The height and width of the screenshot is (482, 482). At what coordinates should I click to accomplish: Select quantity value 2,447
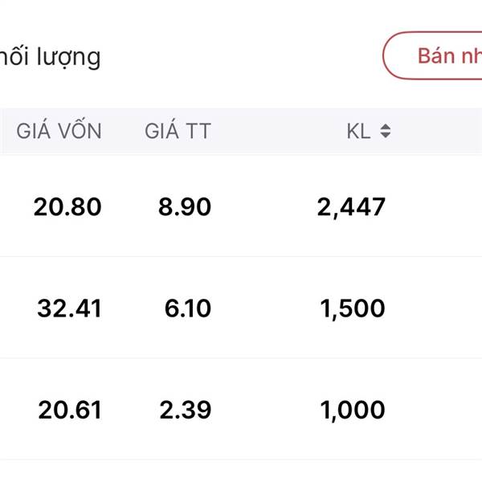pos(351,207)
